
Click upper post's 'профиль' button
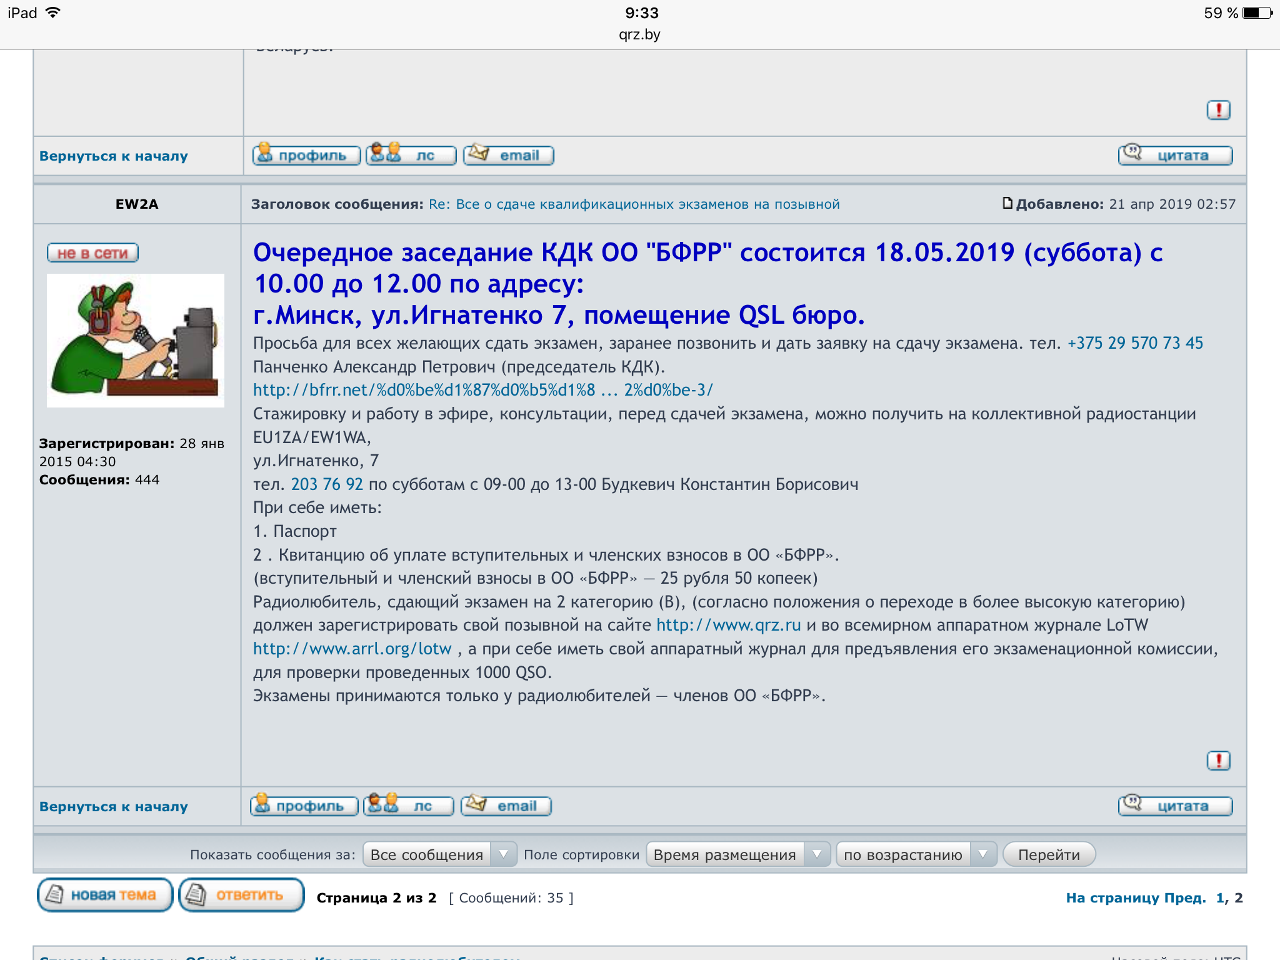[x=306, y=155]
